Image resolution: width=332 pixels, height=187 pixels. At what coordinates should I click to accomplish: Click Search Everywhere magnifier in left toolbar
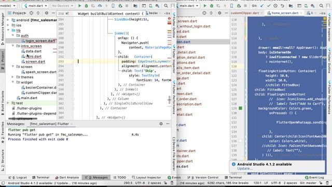pyautogui.click(x=166, y=6)
